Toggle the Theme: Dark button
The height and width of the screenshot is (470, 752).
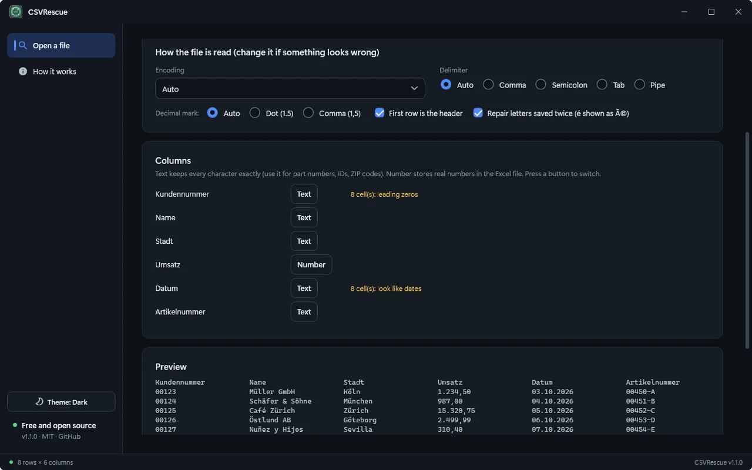click(61, 402)
